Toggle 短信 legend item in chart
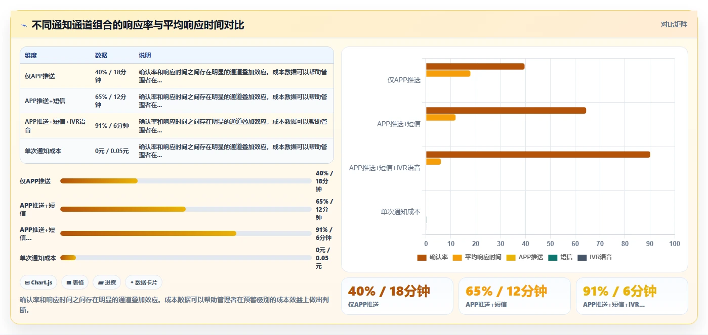The height and width of the screenshot is (335, 708). (x=560, y=257)
